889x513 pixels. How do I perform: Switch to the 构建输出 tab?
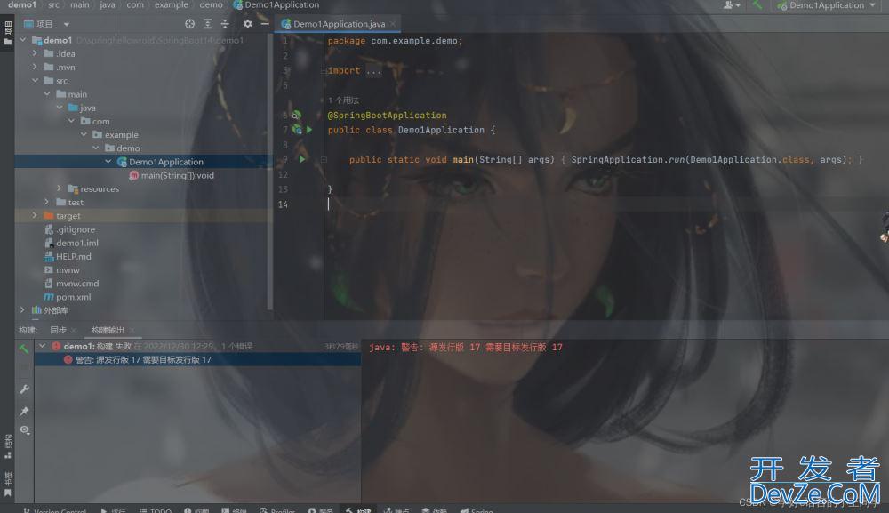pos(108,330)
